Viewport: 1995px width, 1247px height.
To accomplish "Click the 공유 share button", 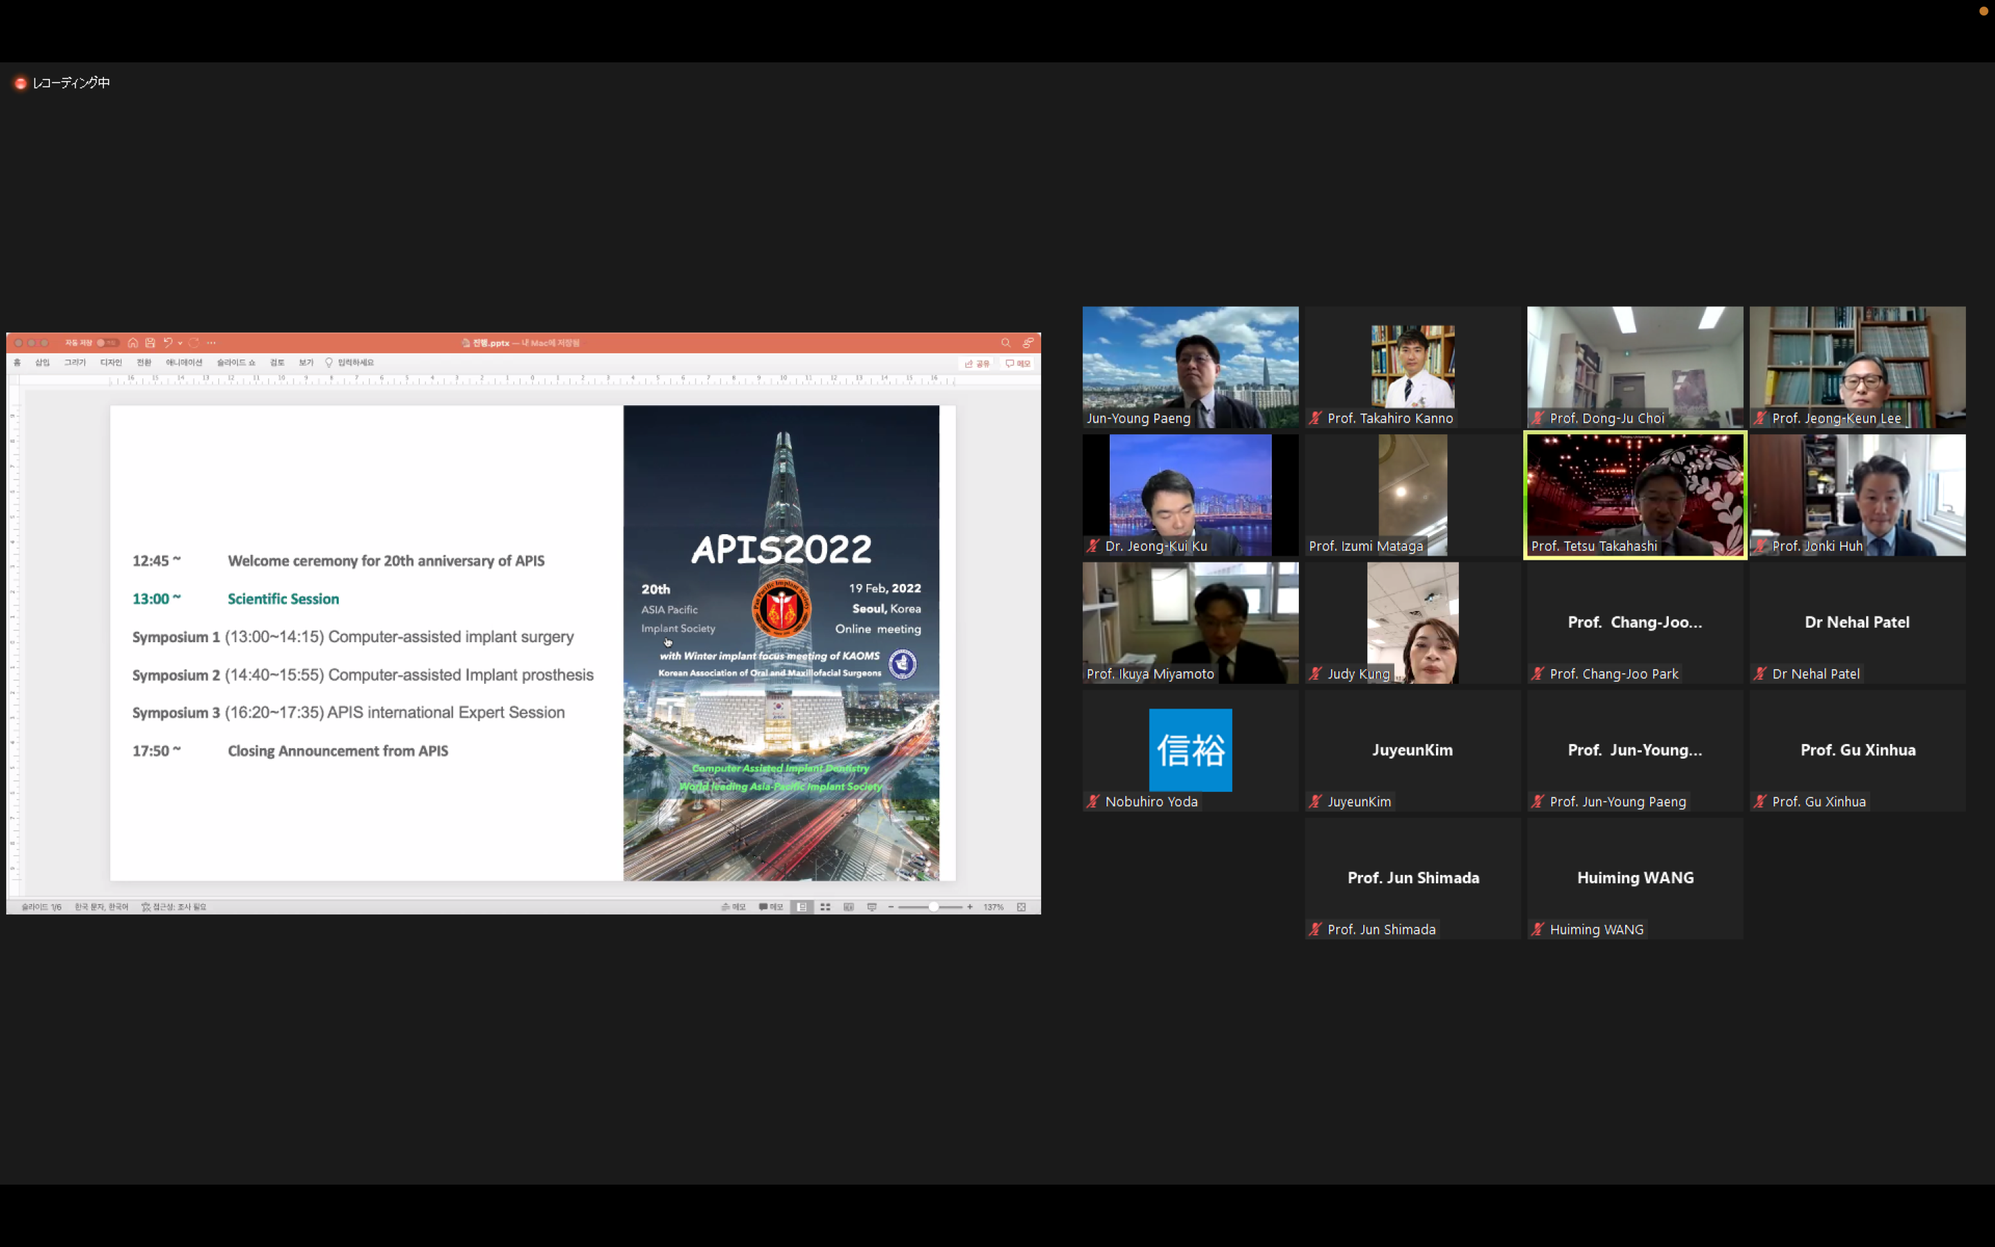I will coord(977,364).
